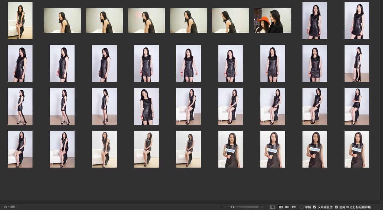This screenshot has height=210, width=383.
Task: Select close-up portrait thumbnail in third row
Action: 146,106
